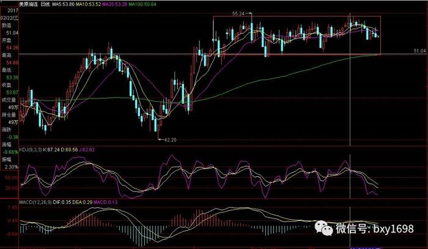428x249 pixels.
Task: Click the year 2017 in info panel
Action: click(x=13, y=10)
